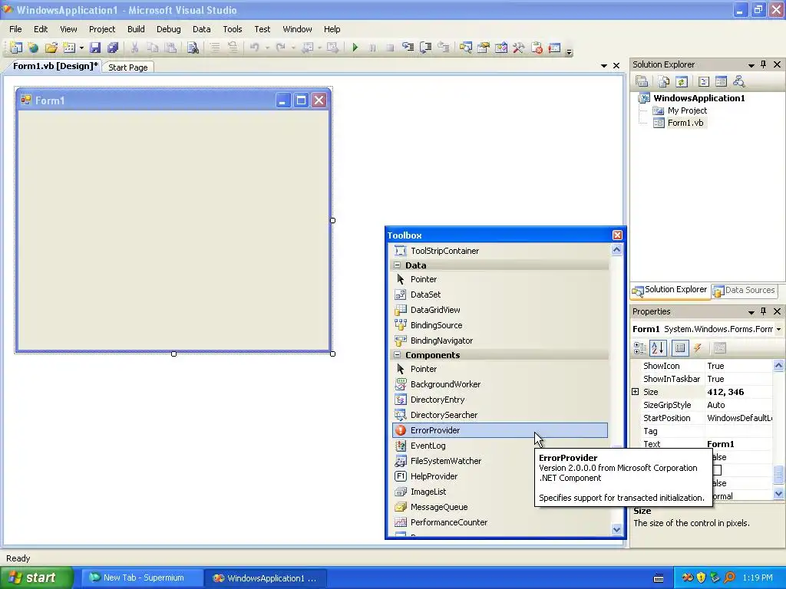Start debugging with the green play icon
This screenshot has height=589, width=786.
[355, 48]
